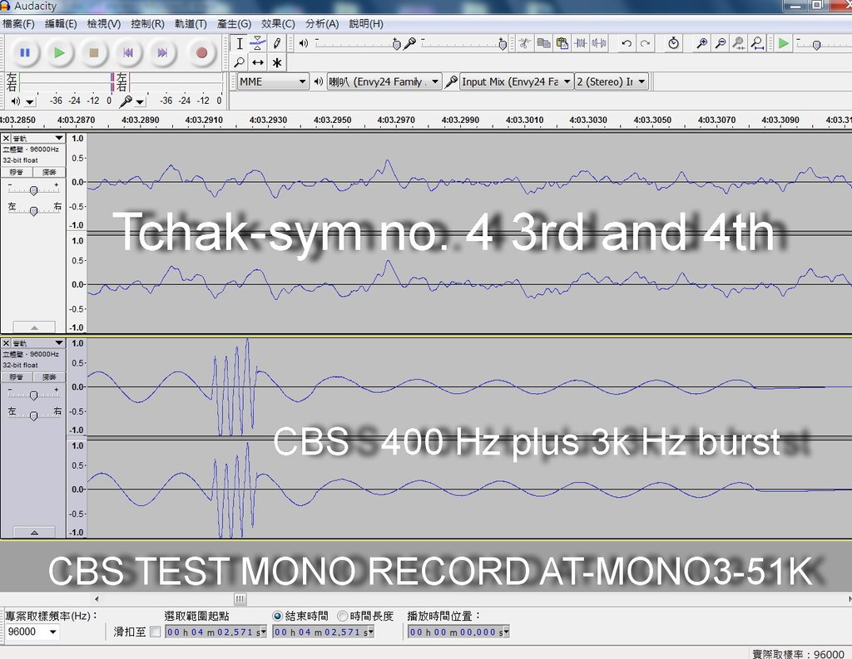Close the first track with its X
852x659 pixels.
(6, 139)
